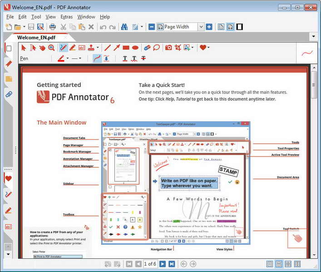This screenshot has height=272, width=321.
Task: Select the Ellipse tool
Action: (x=135, y=48)
